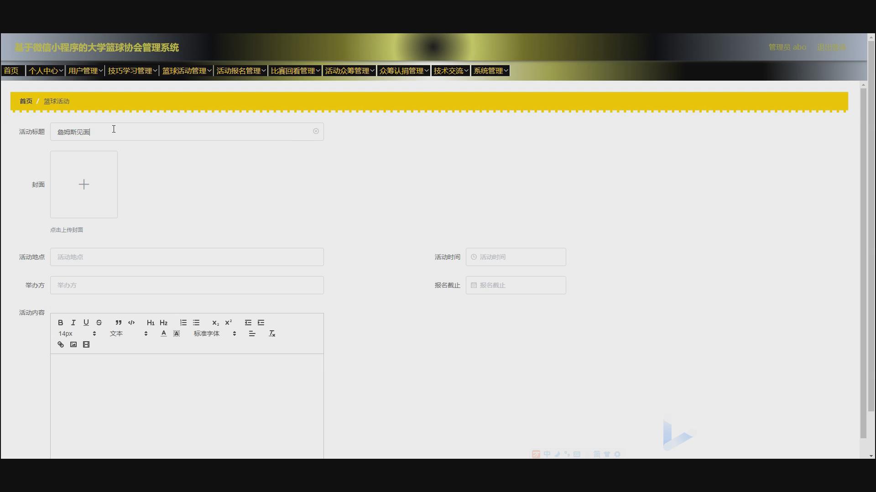Click the strikethrough icon
This screenshot has width=876, height=492.
(99, 323)
